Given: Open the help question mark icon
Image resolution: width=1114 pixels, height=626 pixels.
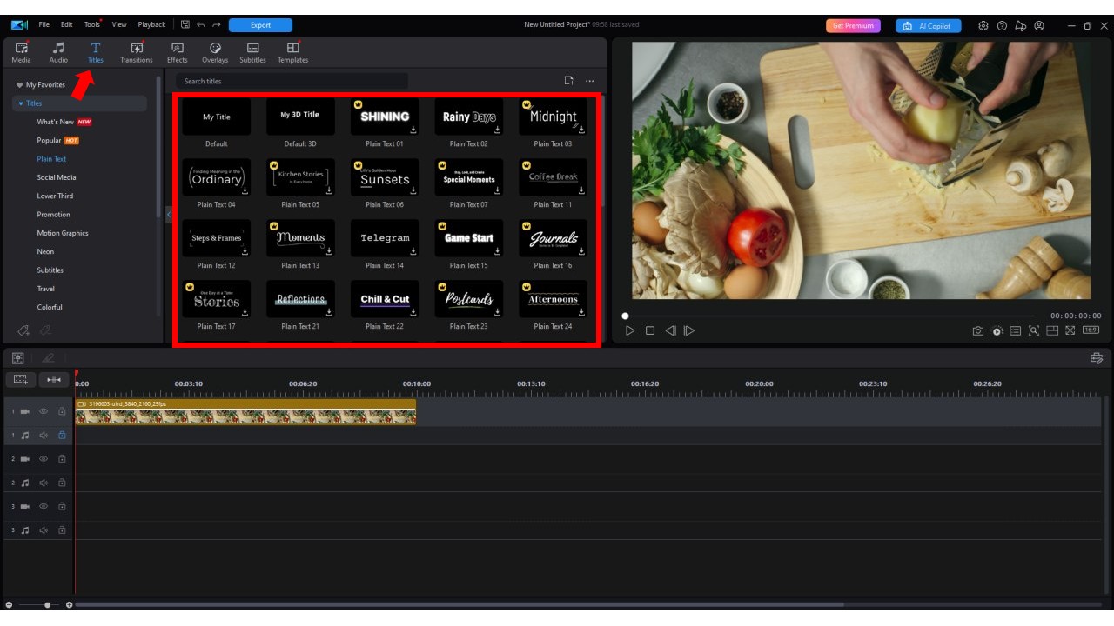Looking at the screenshot, I should [1002, 26].
